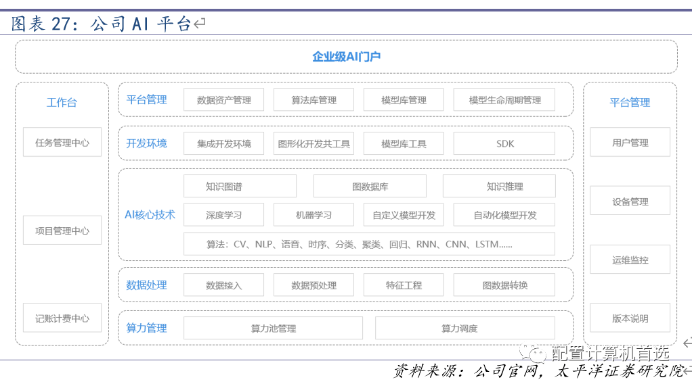Select the 机器学习 box
Viewport: 692px width, 384px height.
[x=313, y=215]
